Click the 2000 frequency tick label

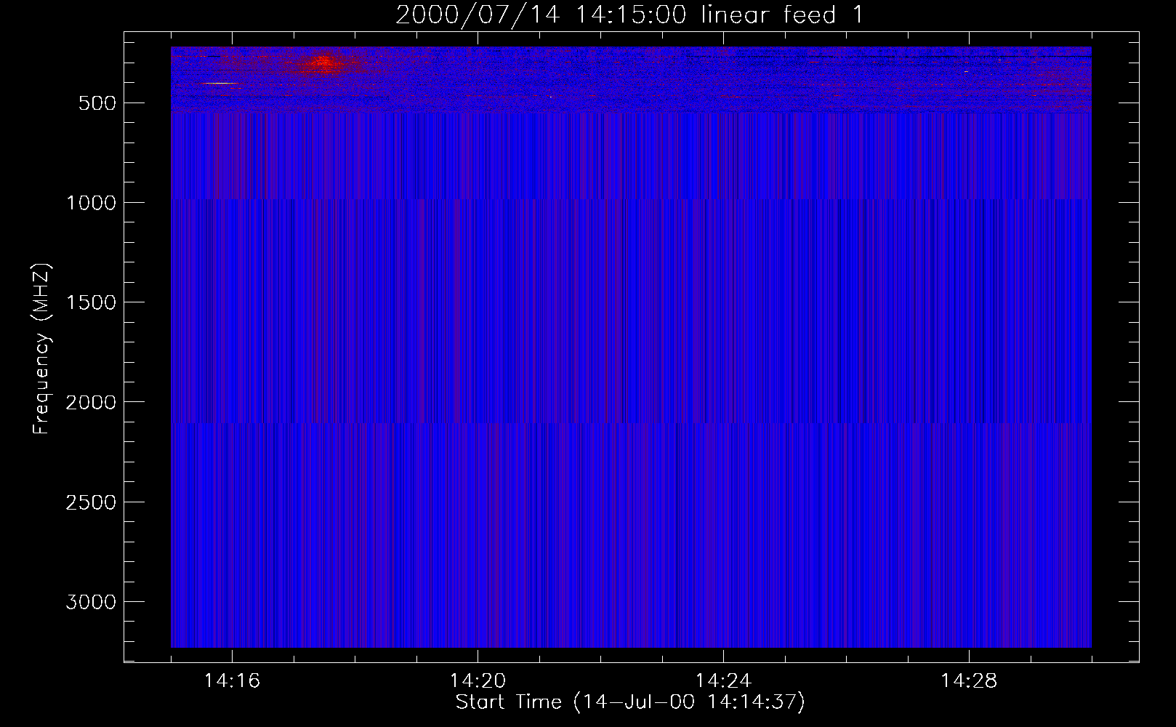pos(91,403)
